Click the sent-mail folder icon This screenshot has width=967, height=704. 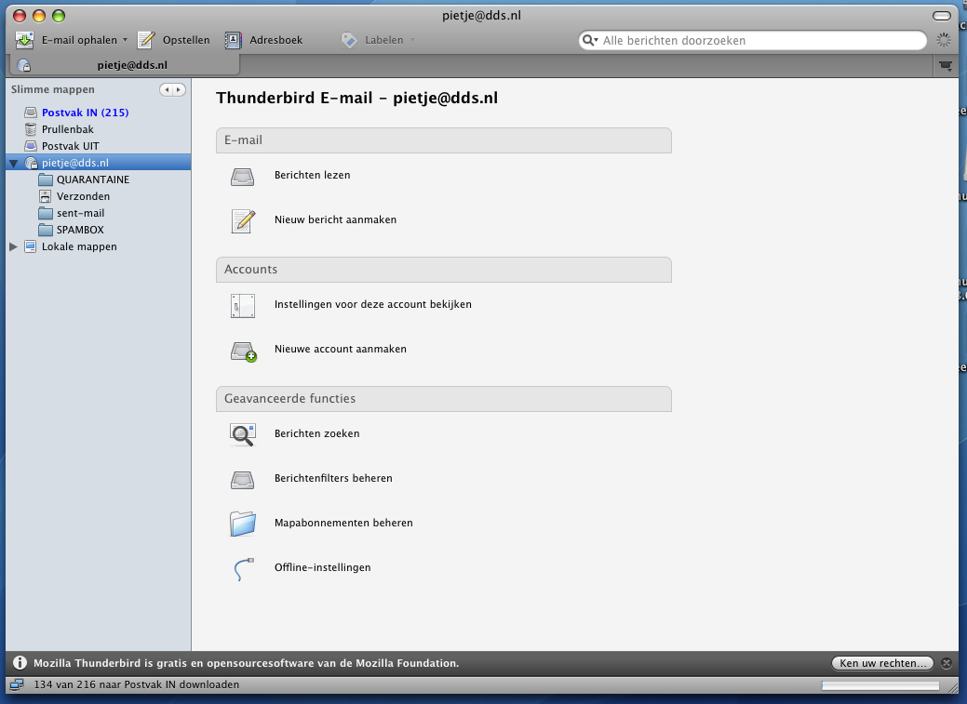click(x=46, y=213)
